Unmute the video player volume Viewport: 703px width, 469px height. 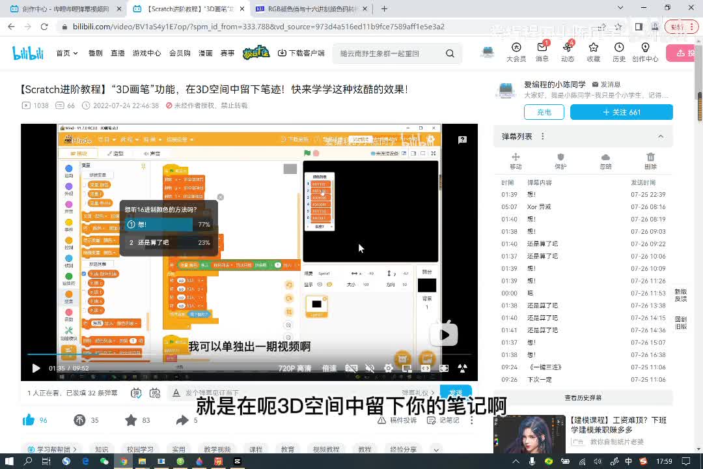pos(370,369)
